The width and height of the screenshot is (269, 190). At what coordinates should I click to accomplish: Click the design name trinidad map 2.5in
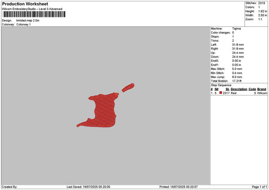pyautogui.click(x=28, y=21)
